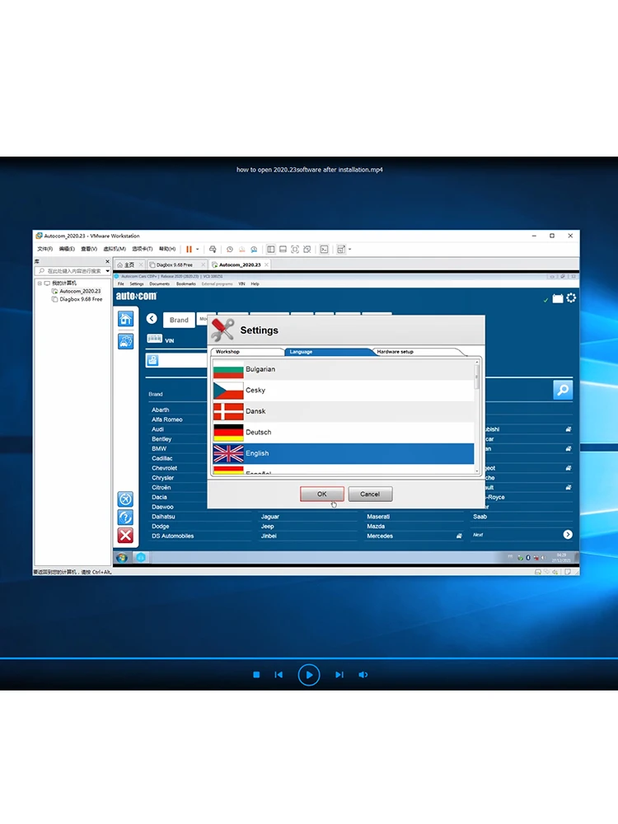Open the Help menu in Autocom
Screen dimensions: 618x824
[255, 283]
